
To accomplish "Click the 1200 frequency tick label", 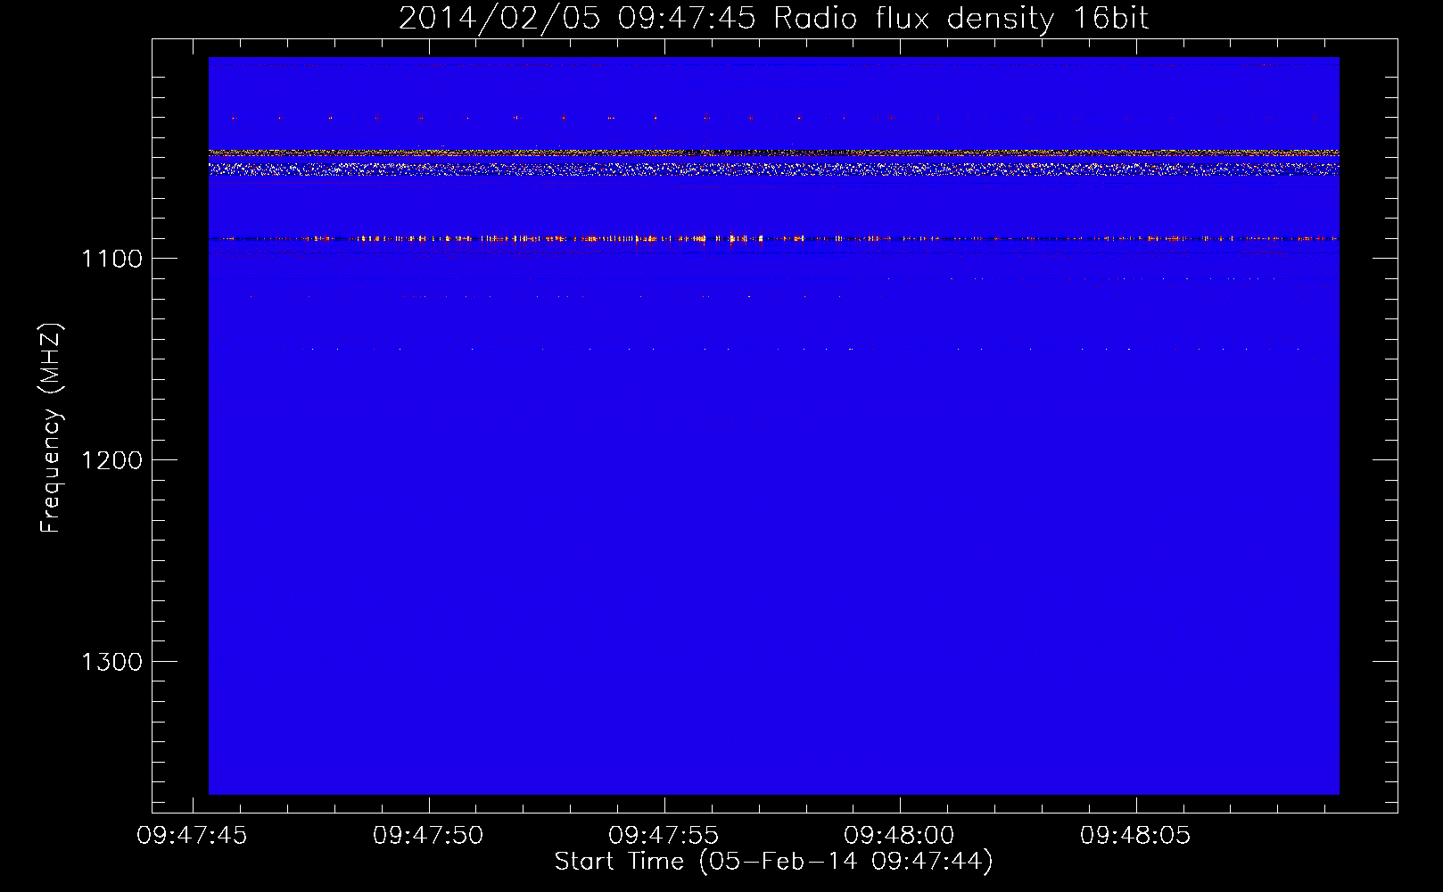I will point(112,460).
